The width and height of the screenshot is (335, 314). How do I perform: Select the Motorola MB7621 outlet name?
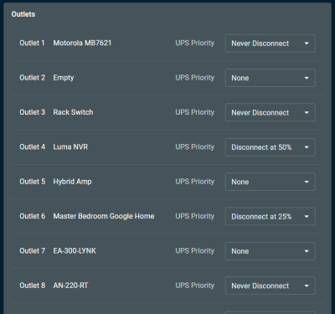click(x=82, y=43)
